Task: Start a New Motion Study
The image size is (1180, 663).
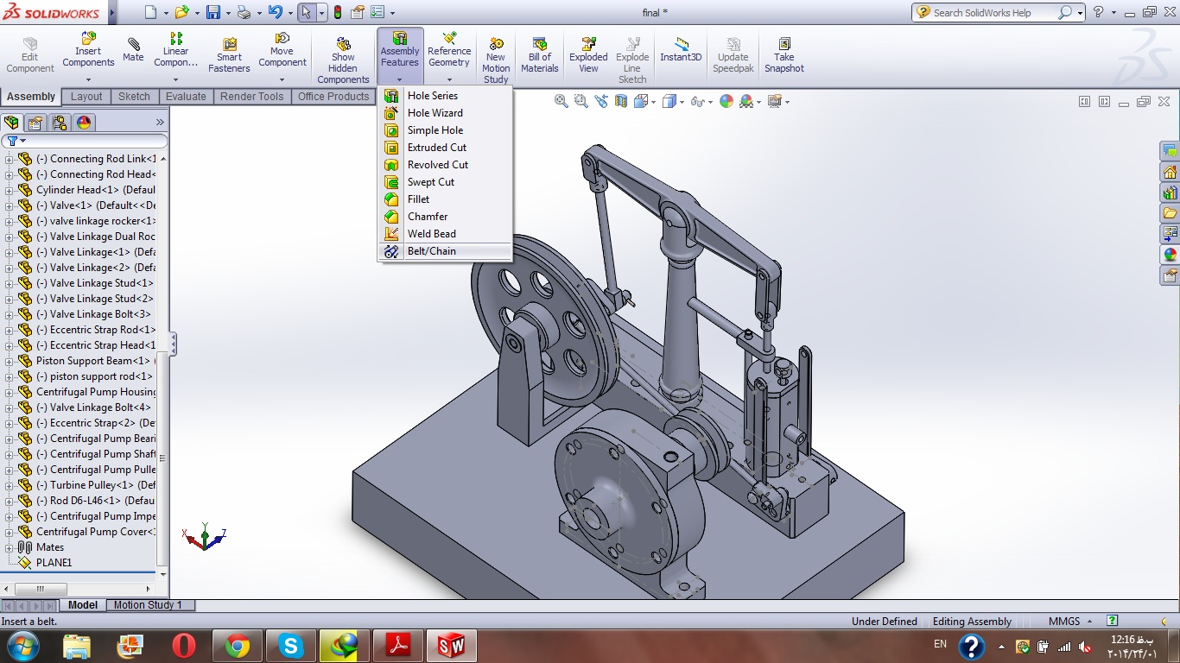Action: click(x=496, y=60)
